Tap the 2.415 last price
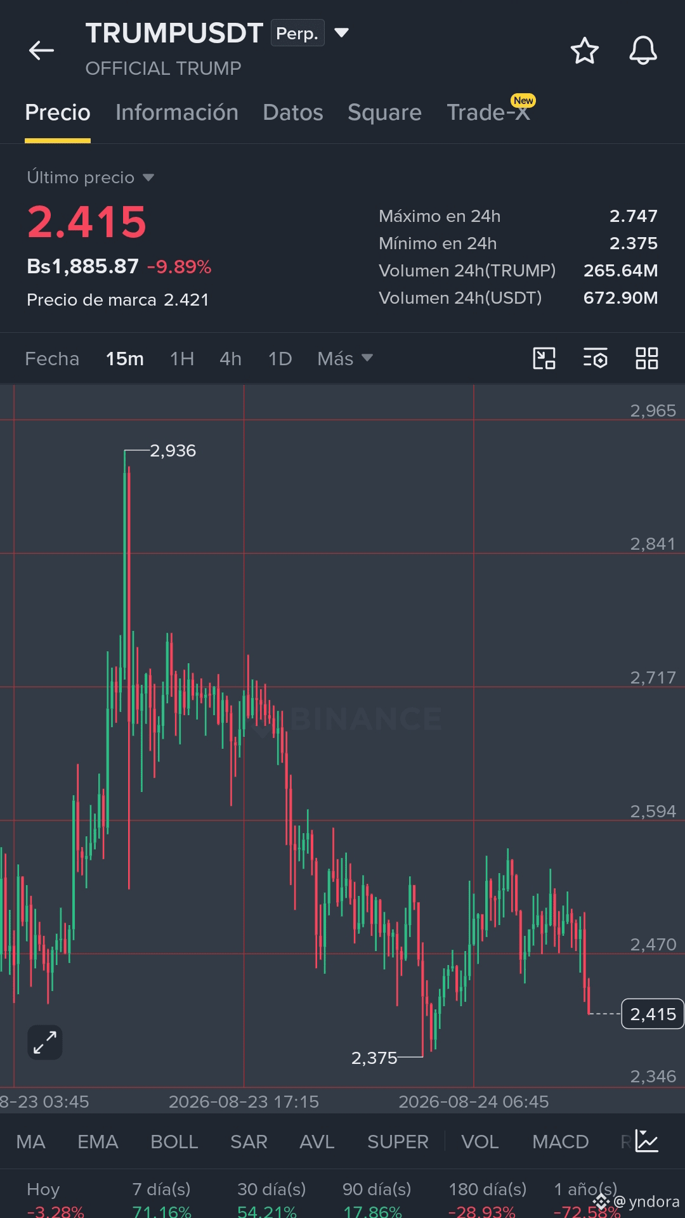The height and width of the screenshot is (1218, 685). point(87,223)
